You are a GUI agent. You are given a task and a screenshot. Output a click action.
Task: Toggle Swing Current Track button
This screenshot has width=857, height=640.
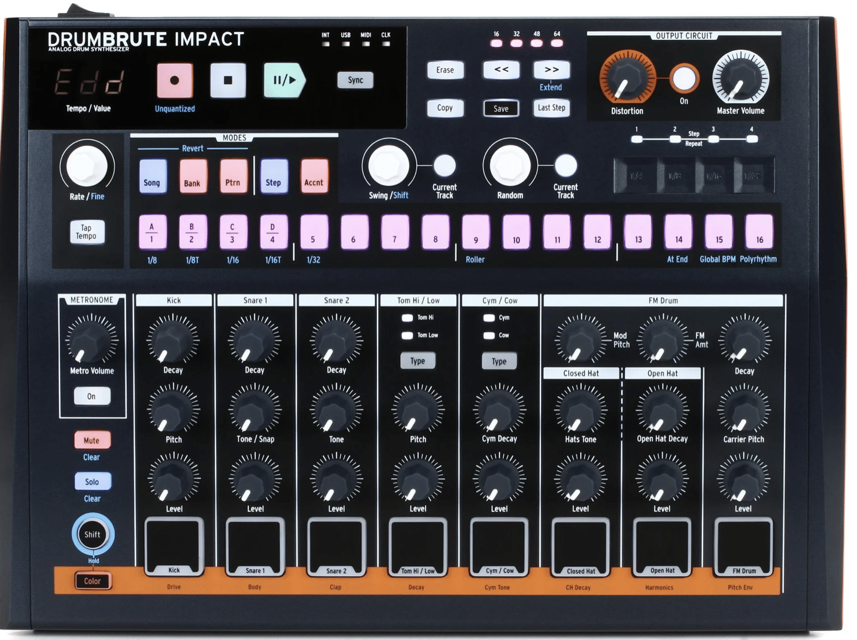(x=445, y=165)
